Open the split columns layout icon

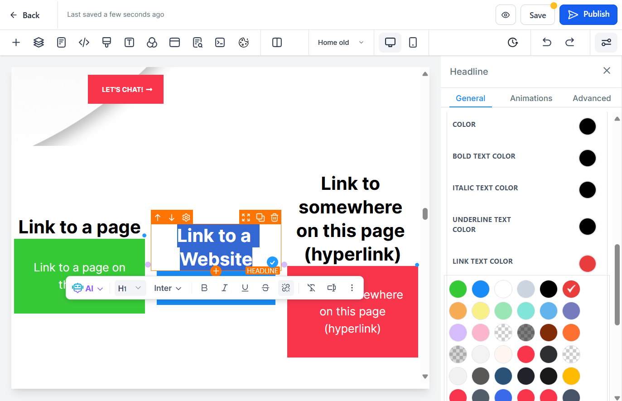pyautogui.click(x=277, y=43)
